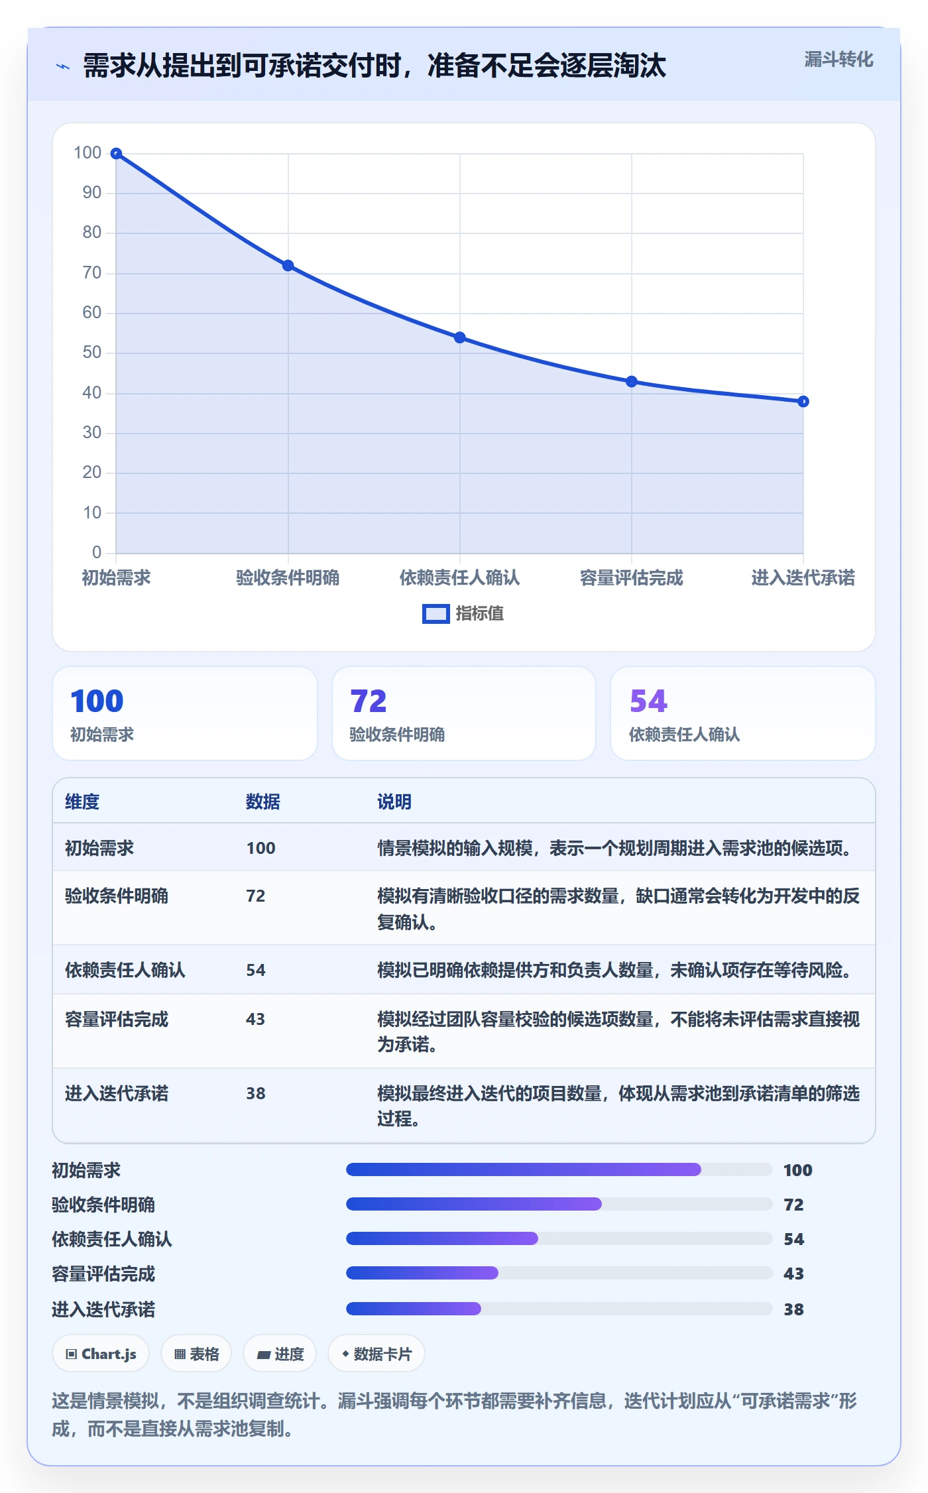Select the 进入迭代承诺 table row name
The image size is (928, 1493).
[x=117, y=1094]
